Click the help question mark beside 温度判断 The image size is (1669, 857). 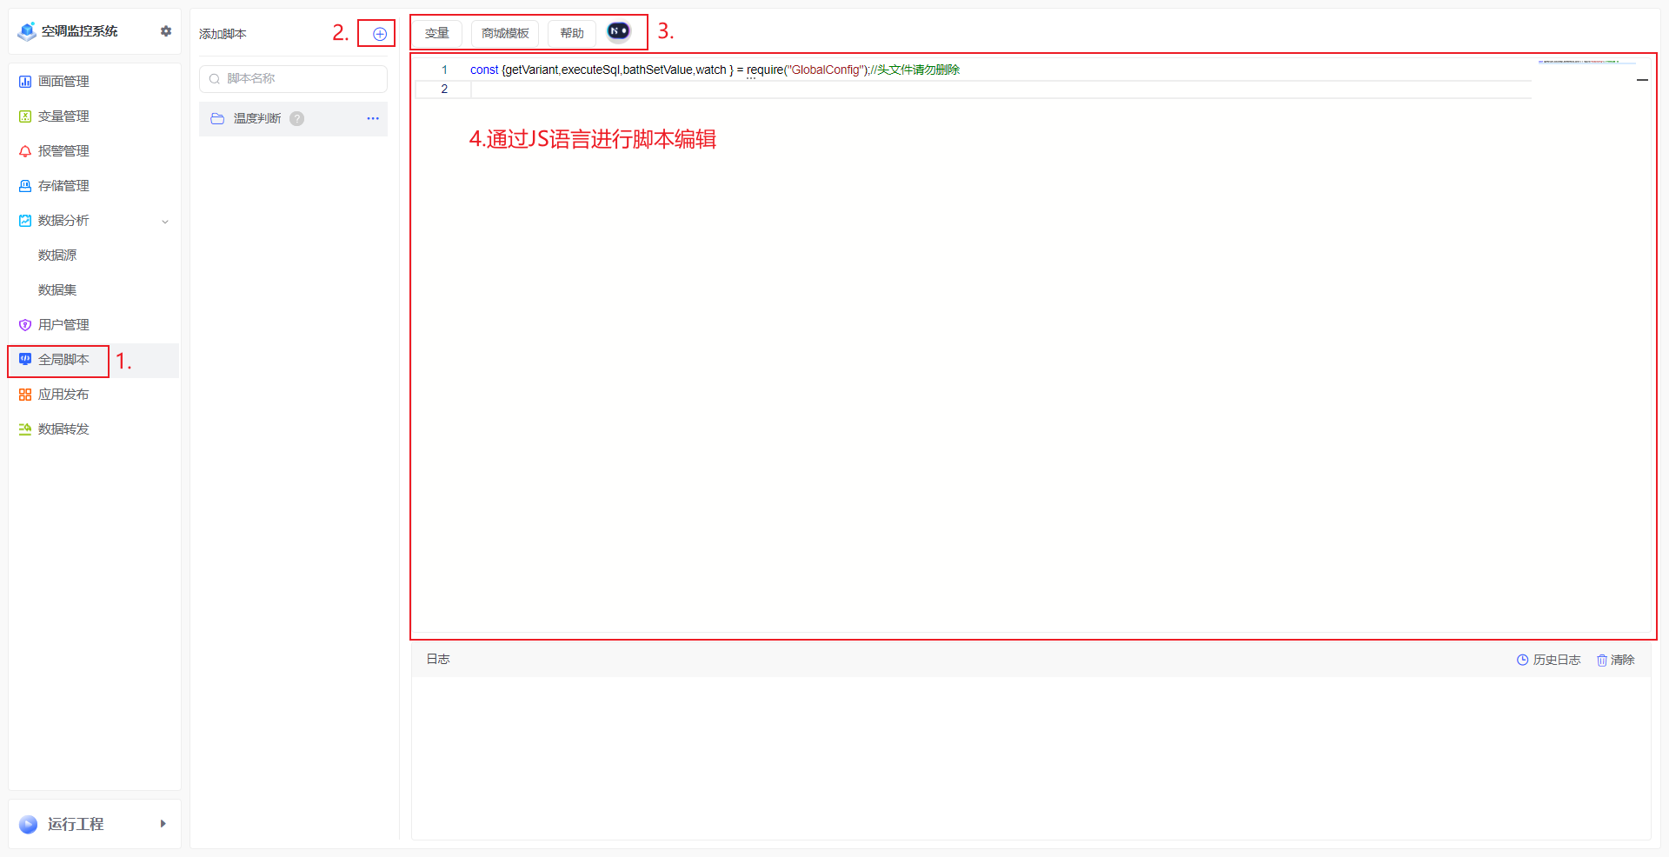(297, 119)
